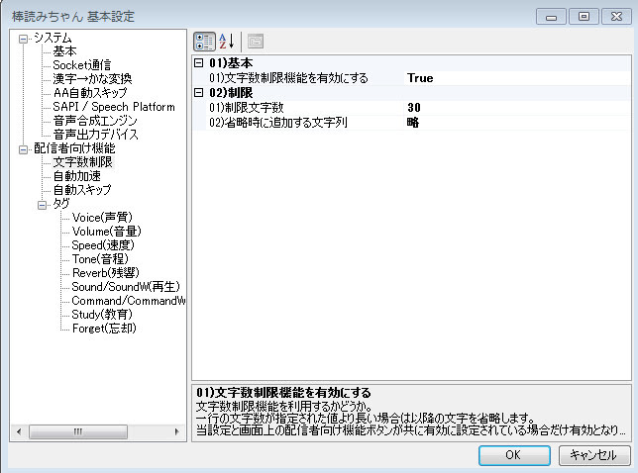Click tree horizontal scrollbar left arrow
638x473 pixels.
(x=19, y=431)
